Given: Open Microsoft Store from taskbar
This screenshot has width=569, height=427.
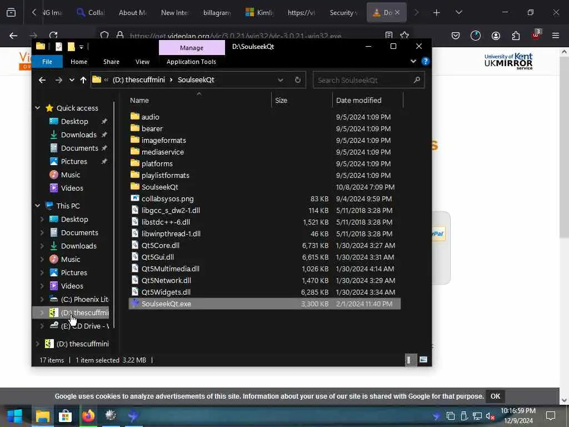Looking at the screenshot, I should tap(66, 416).
